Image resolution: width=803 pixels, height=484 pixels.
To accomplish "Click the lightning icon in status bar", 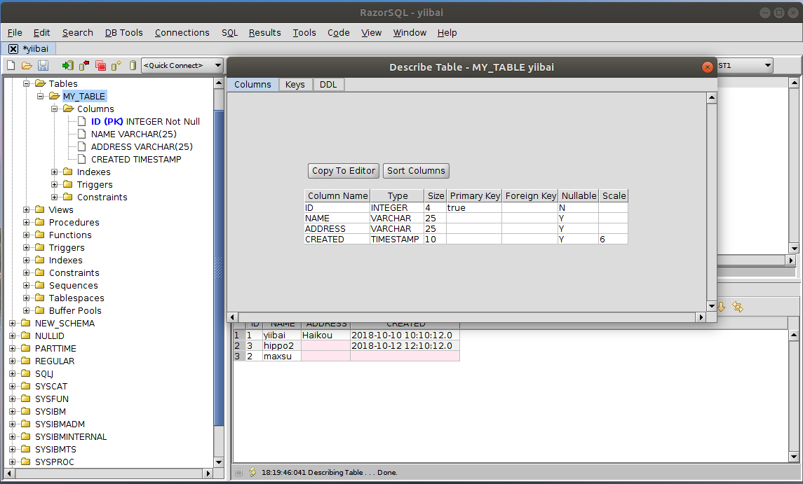I will pos(252,472).
